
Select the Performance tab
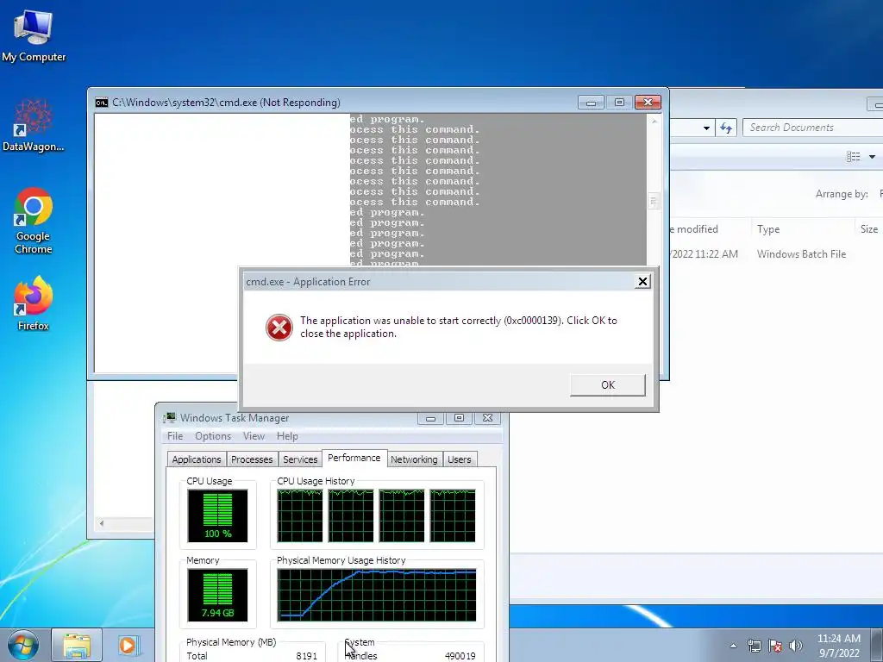click(354, 458)
